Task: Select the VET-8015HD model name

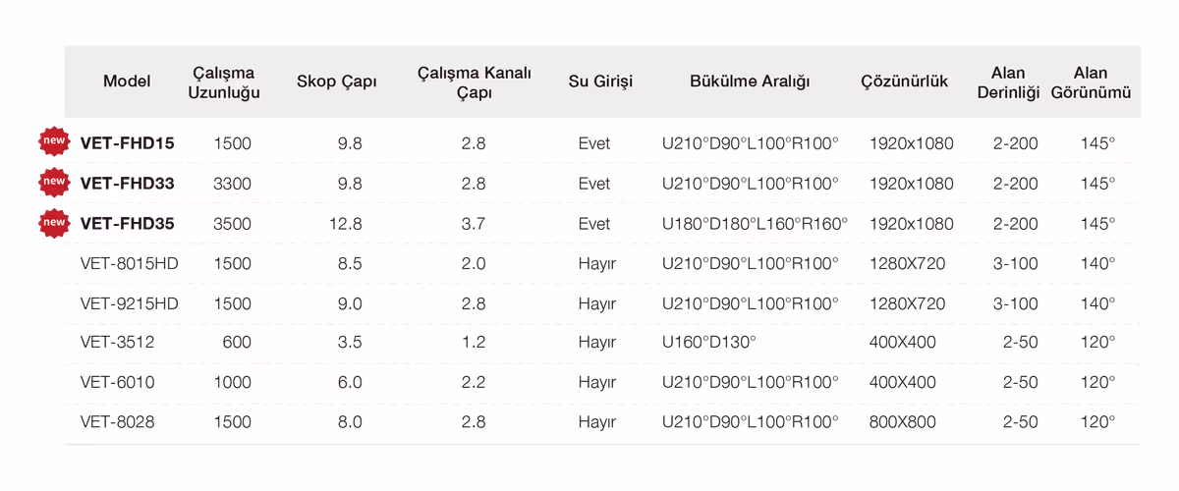Action: (x=130, y=264)
